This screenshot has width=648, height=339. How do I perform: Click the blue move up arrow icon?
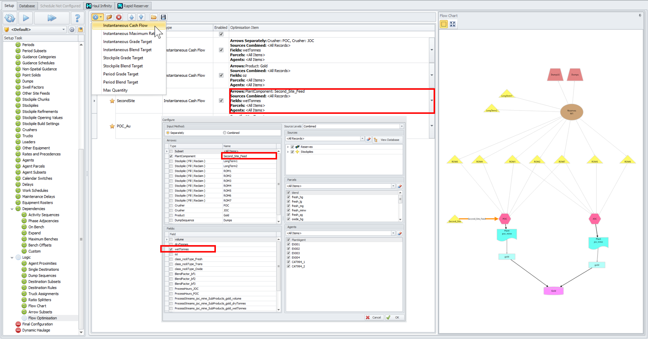[131, 17]
